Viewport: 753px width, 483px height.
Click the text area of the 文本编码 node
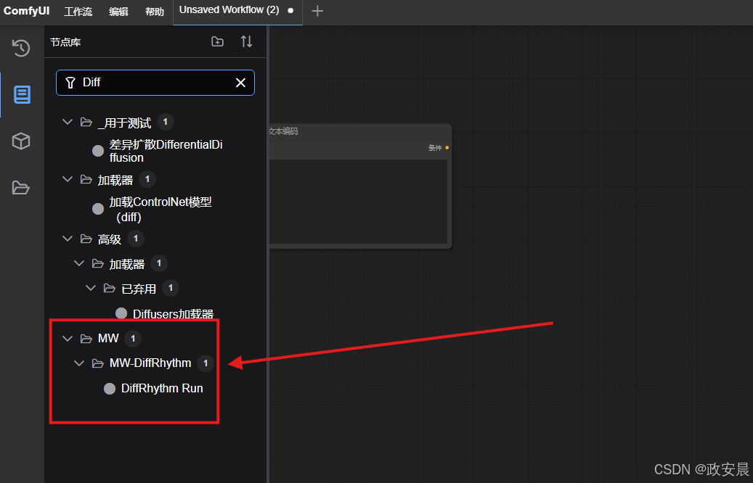pyautogui.click(x=358, y=202)
